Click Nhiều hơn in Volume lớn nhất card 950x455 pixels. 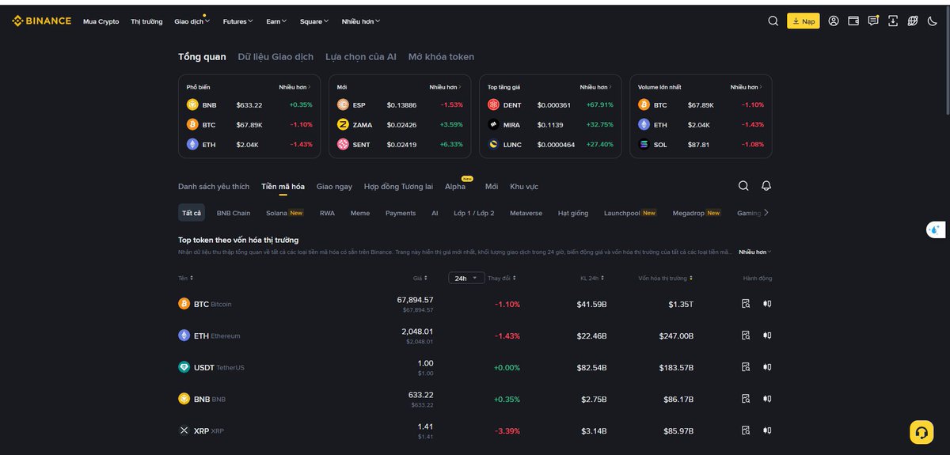(x=746, y=87)
